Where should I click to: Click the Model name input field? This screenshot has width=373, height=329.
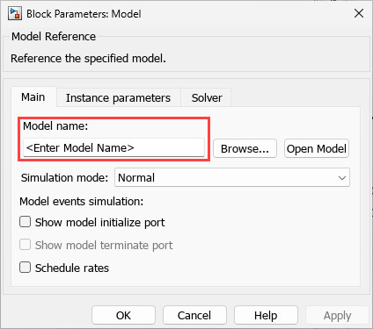[x=113, y=147]
